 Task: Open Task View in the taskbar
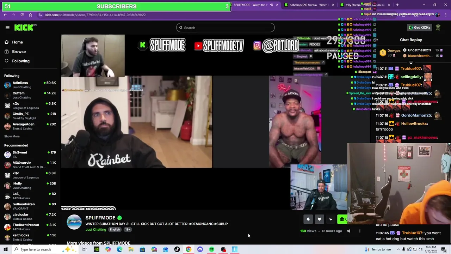pos(85,249)
